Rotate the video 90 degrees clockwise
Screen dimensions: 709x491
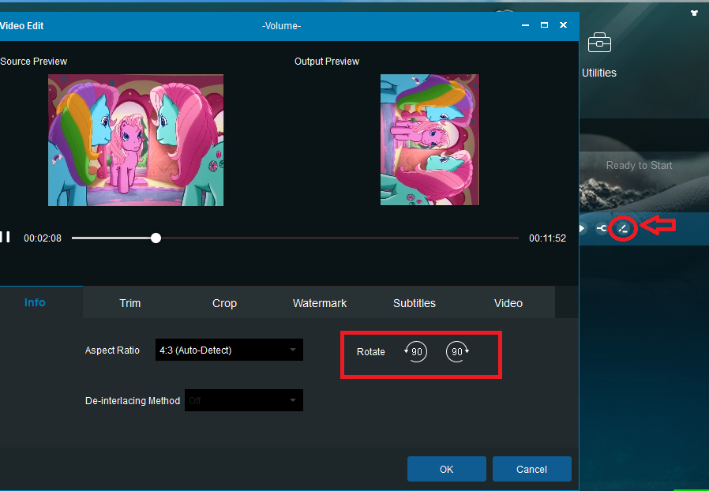pyautogui.click(x=458, y=352)
